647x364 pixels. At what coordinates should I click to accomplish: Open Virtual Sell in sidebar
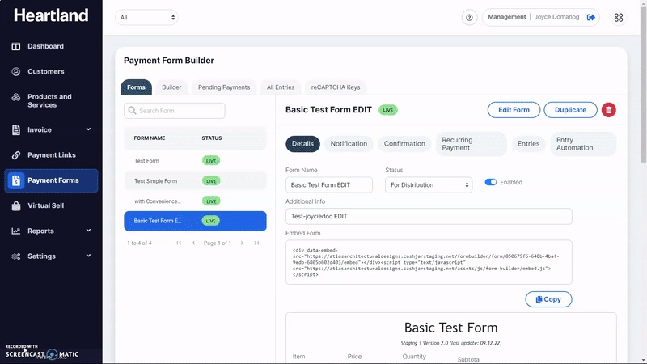click(x=45, y=205)
